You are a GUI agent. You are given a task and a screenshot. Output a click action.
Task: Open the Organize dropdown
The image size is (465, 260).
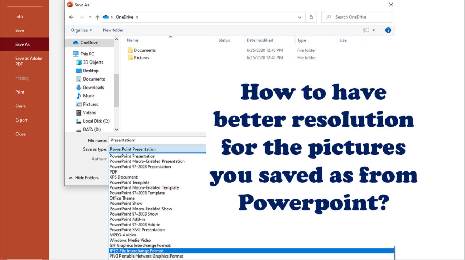coord(81,30)
